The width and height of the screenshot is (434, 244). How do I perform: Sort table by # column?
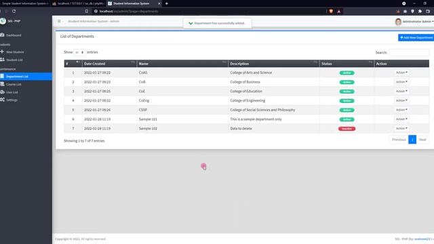pos(73,64)
